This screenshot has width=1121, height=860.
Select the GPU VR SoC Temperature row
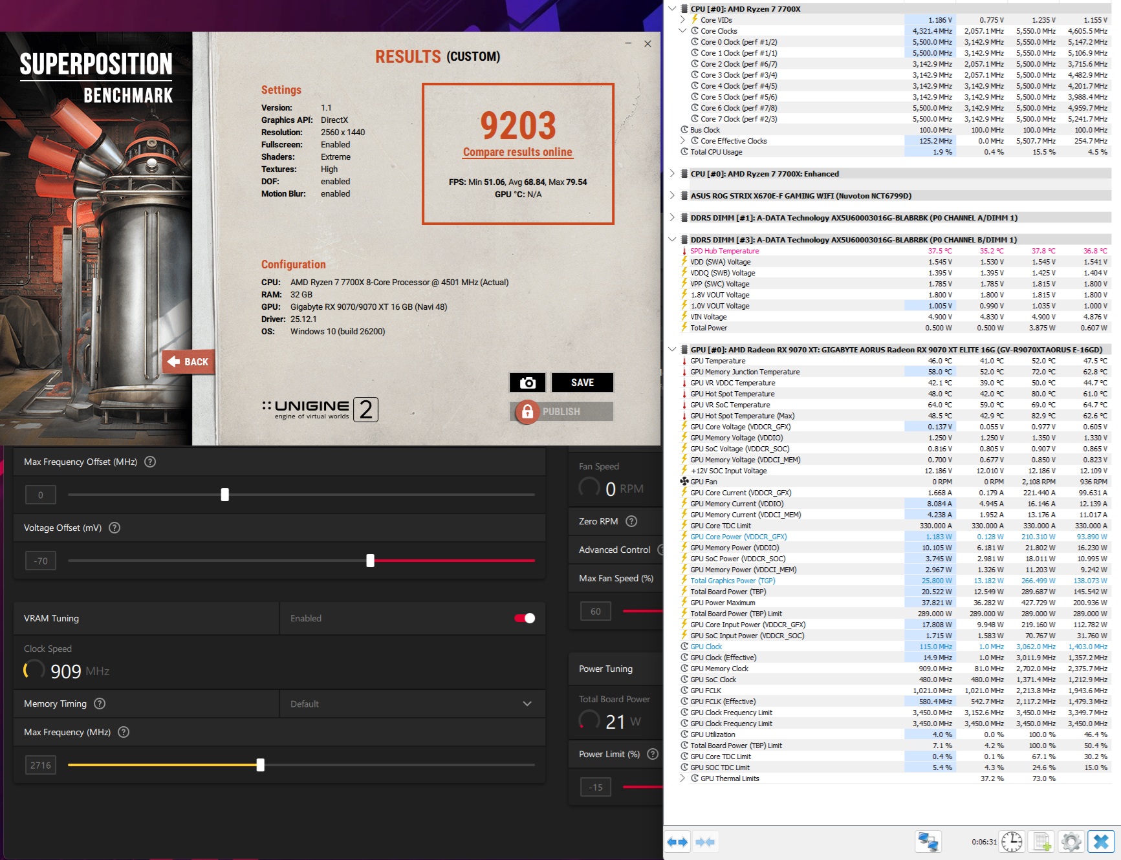pos(895,405)
